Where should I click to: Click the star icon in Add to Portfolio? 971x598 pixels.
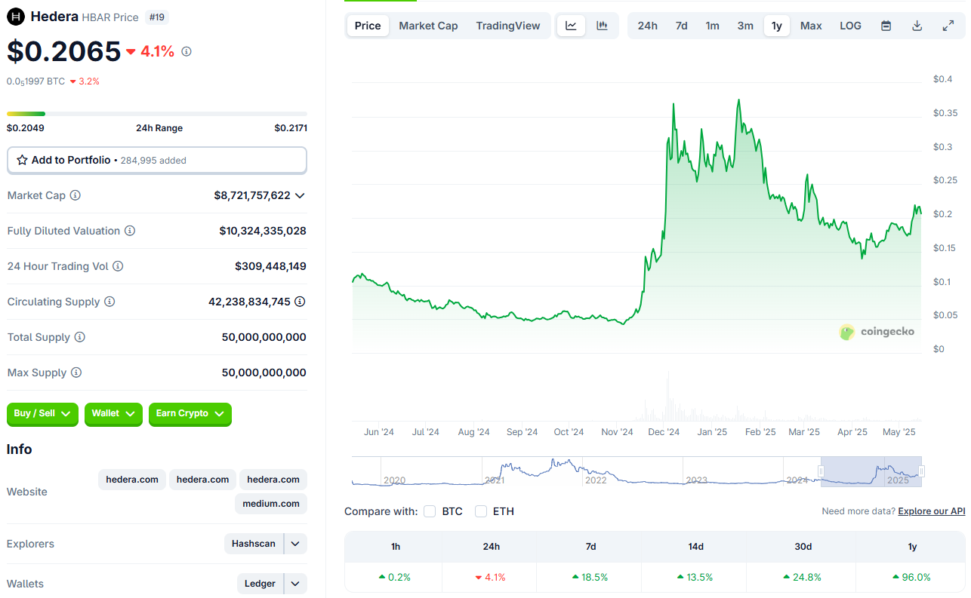23,160
